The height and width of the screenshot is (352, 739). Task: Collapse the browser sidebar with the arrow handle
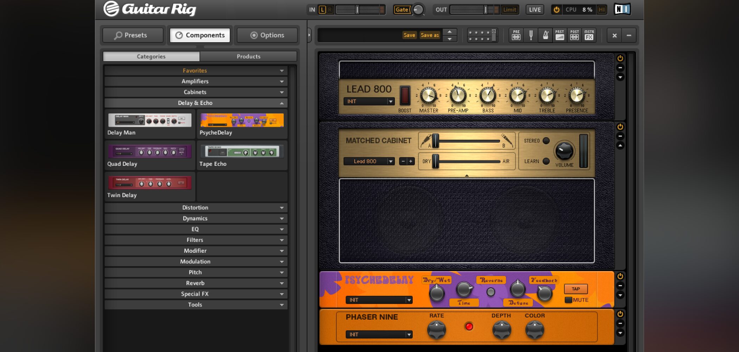pyautogui.click(x=309, y=35)
